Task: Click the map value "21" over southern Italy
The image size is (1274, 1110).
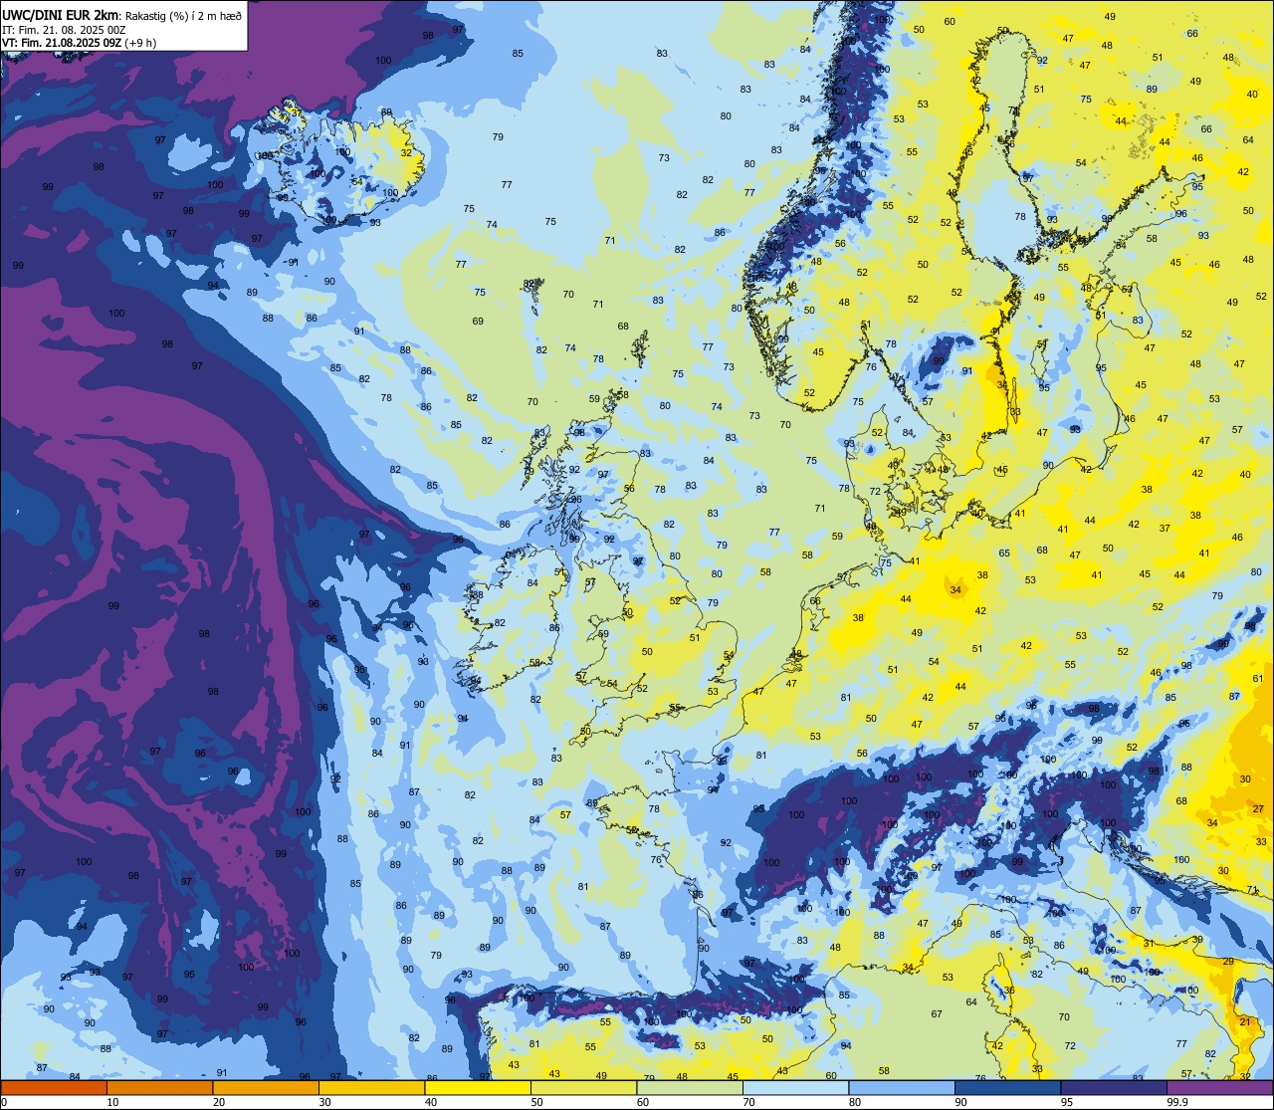Action: [1244, 1022]
